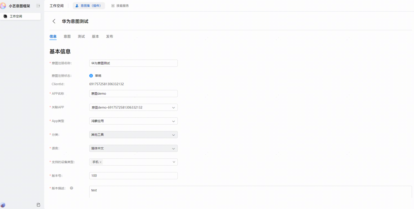Click the back arrow beside 华为意图测试
Viewport: 414px width, 209px height.
coord(54,21)
